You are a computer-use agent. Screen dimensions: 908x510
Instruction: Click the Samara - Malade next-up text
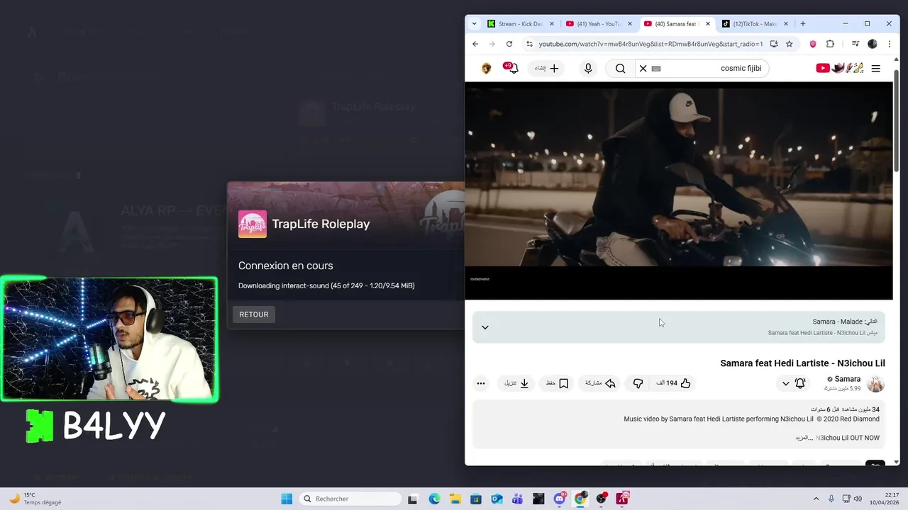click(x=845, y=322)
